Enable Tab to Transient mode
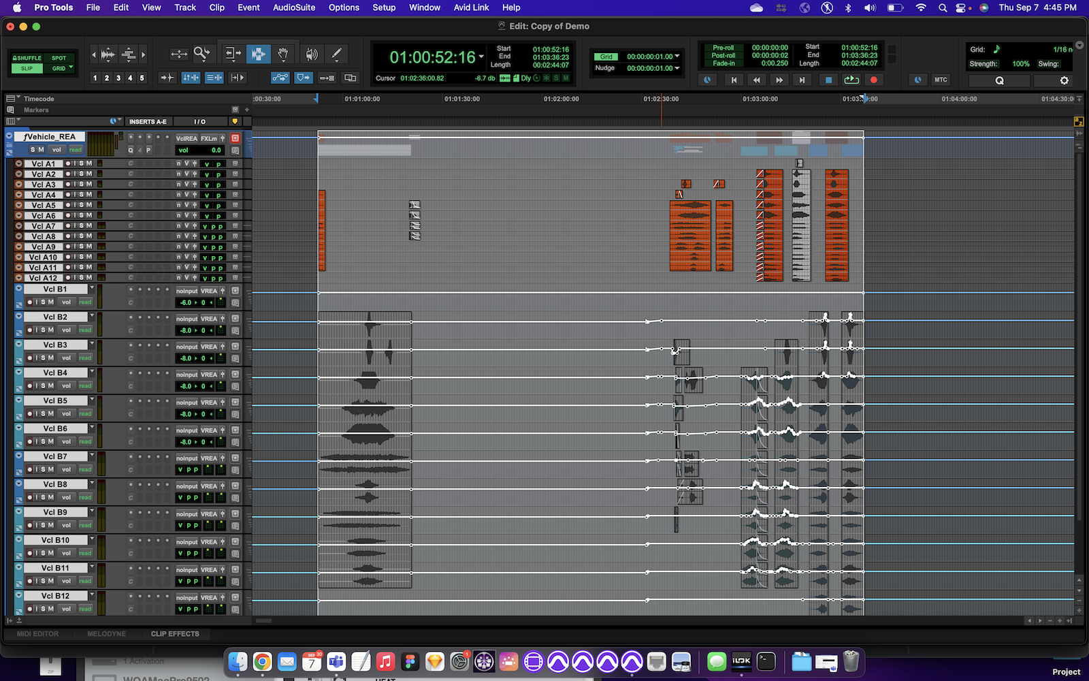This screenshot has width=1089, height=681. pyautogui.click(x=167, y=77)
